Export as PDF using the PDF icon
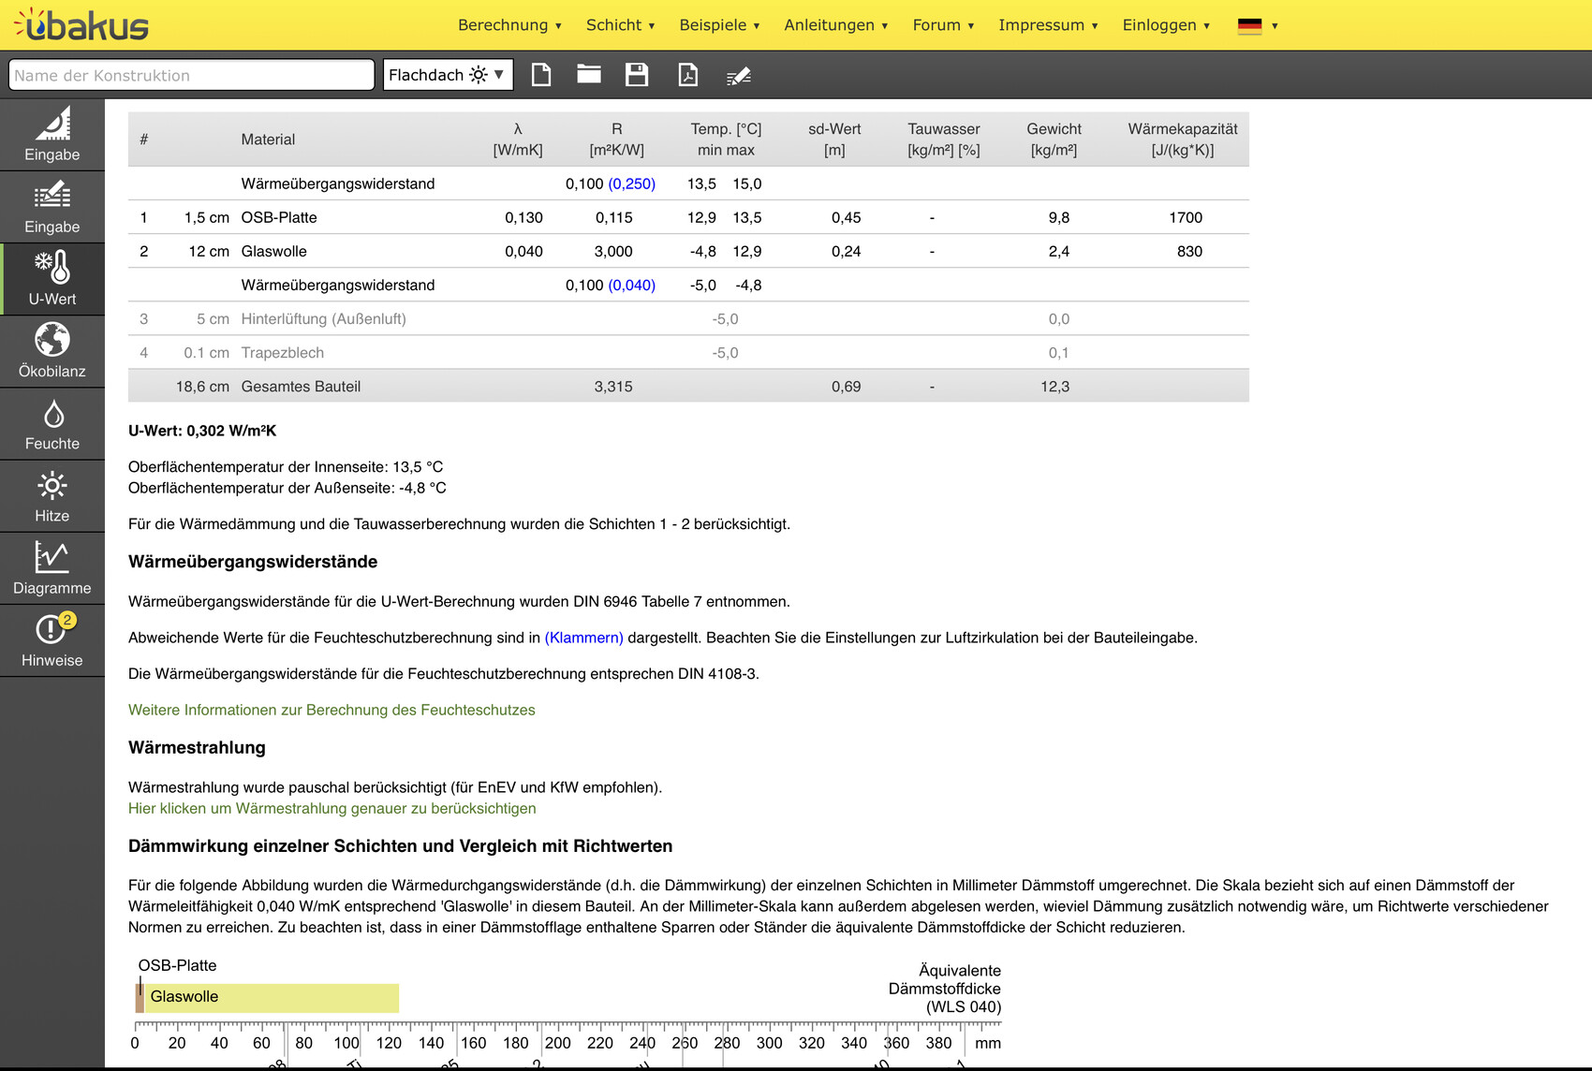1592x1071 pixels. point(688,75)
